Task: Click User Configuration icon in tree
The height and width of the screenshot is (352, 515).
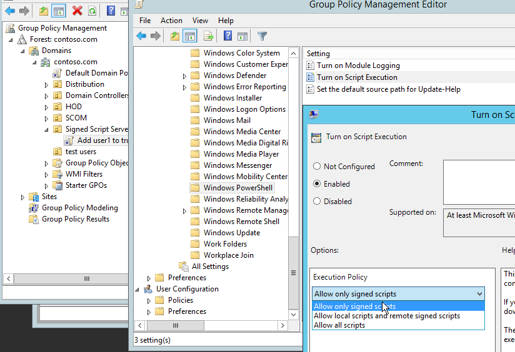Action: point(147,289)
